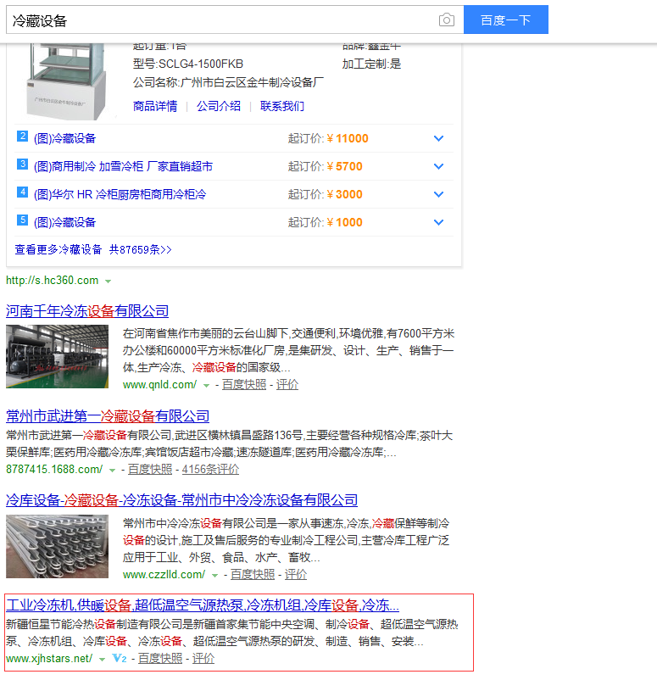
Task: Open dropdown arrow beside s.hc360.com
Action: click(x=108, y=281)
